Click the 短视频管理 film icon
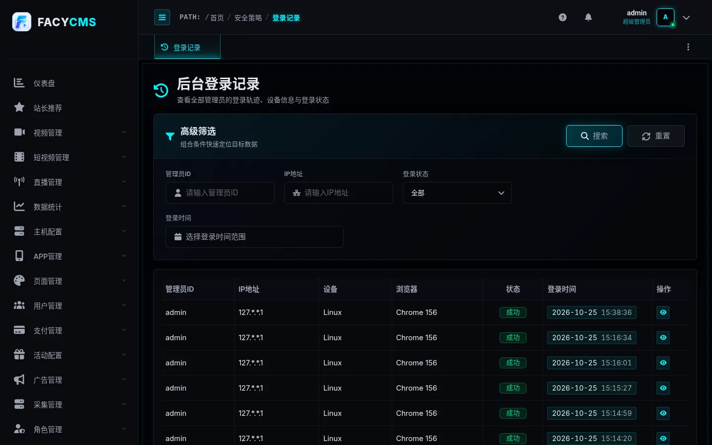The height and width of the screenshot is (445, 712). [19, 157]
